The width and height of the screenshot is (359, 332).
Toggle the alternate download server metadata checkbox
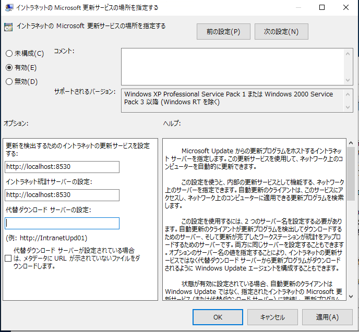[x=8, y=259]
